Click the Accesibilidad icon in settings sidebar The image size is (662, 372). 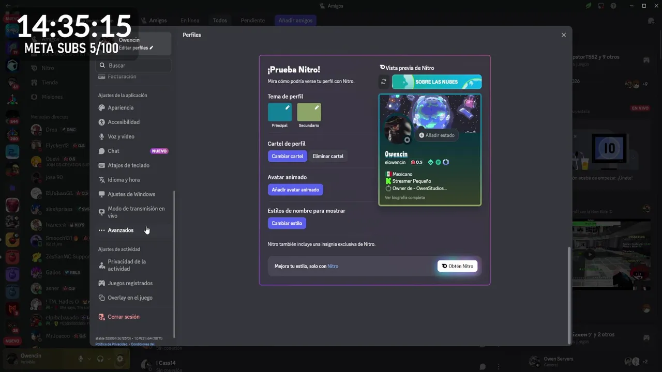pos(102,122)
